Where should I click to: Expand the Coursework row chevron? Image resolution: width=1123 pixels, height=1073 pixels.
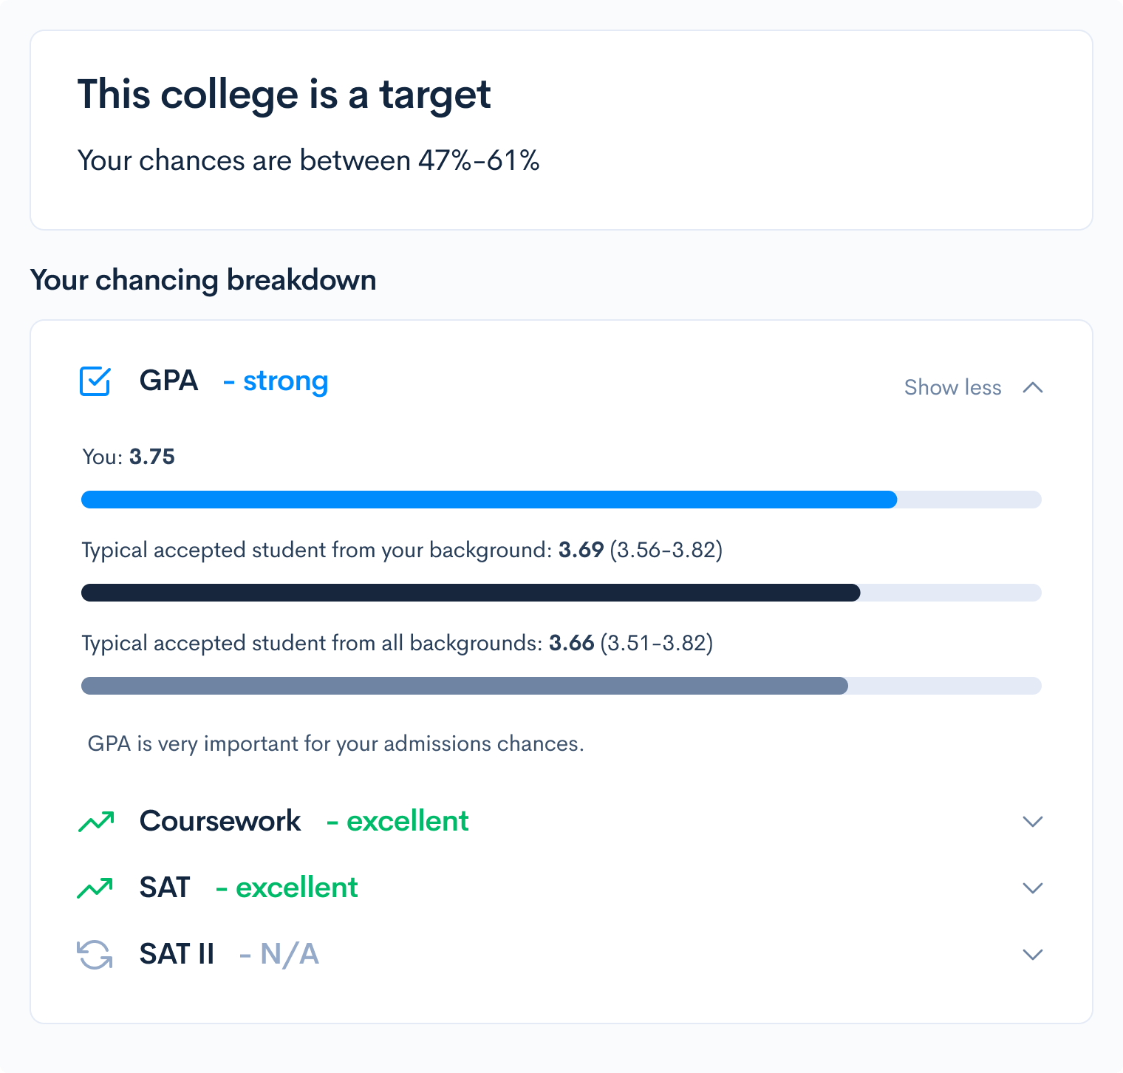point(1032,822)
